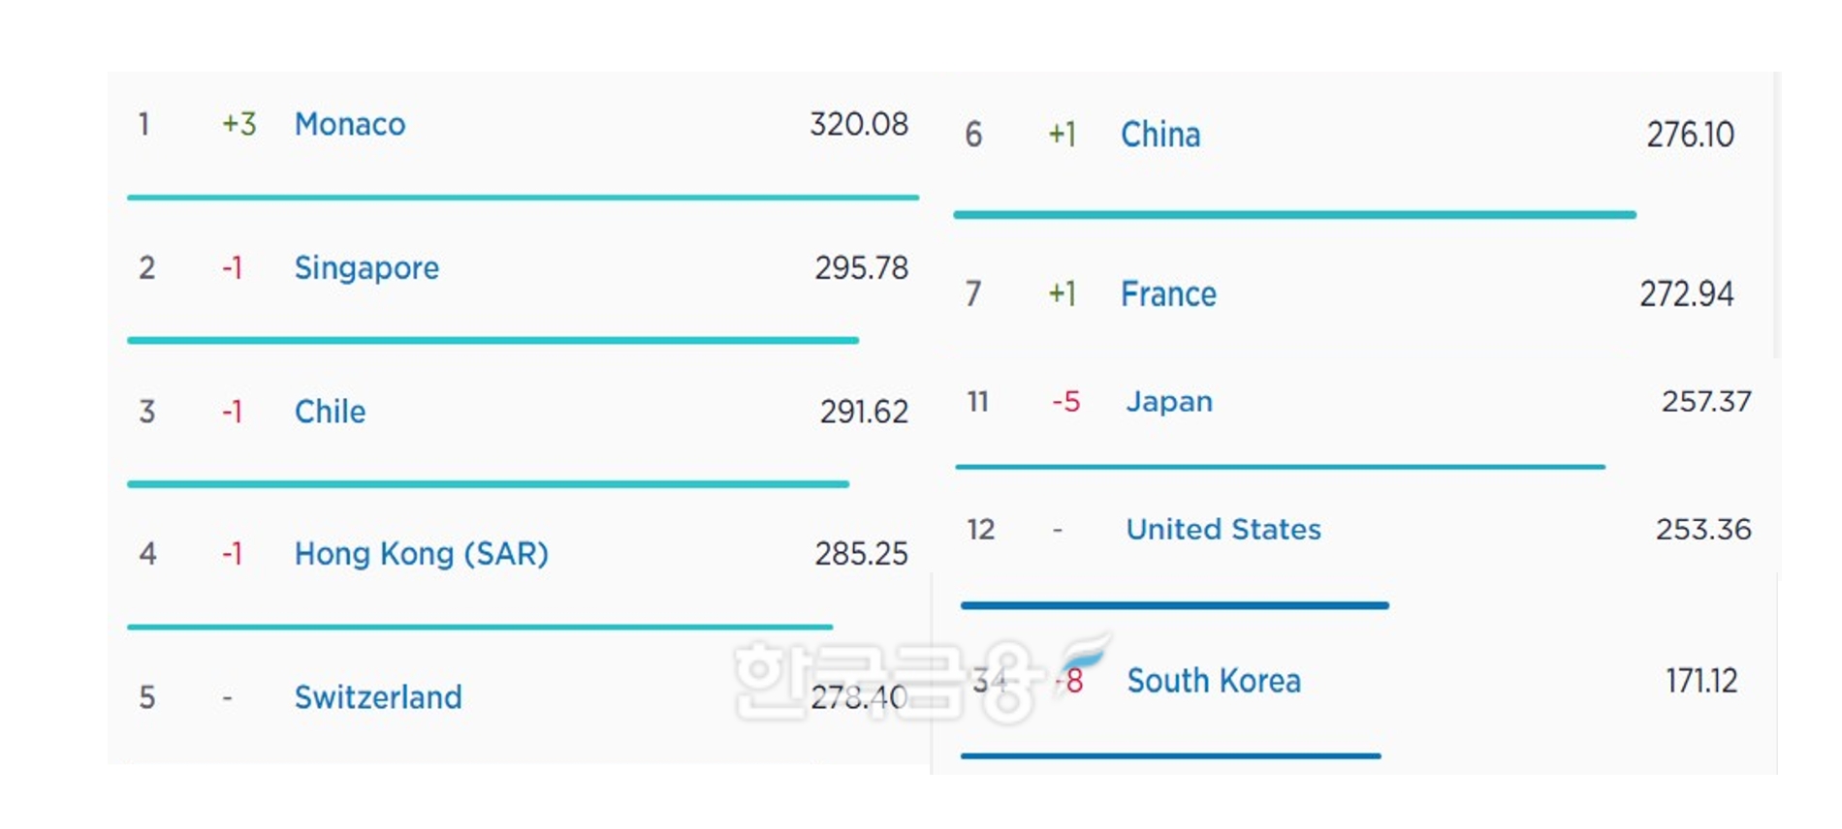Open the Monaco country link
The width and height of the screenshot is (1842, 829).
350,125
